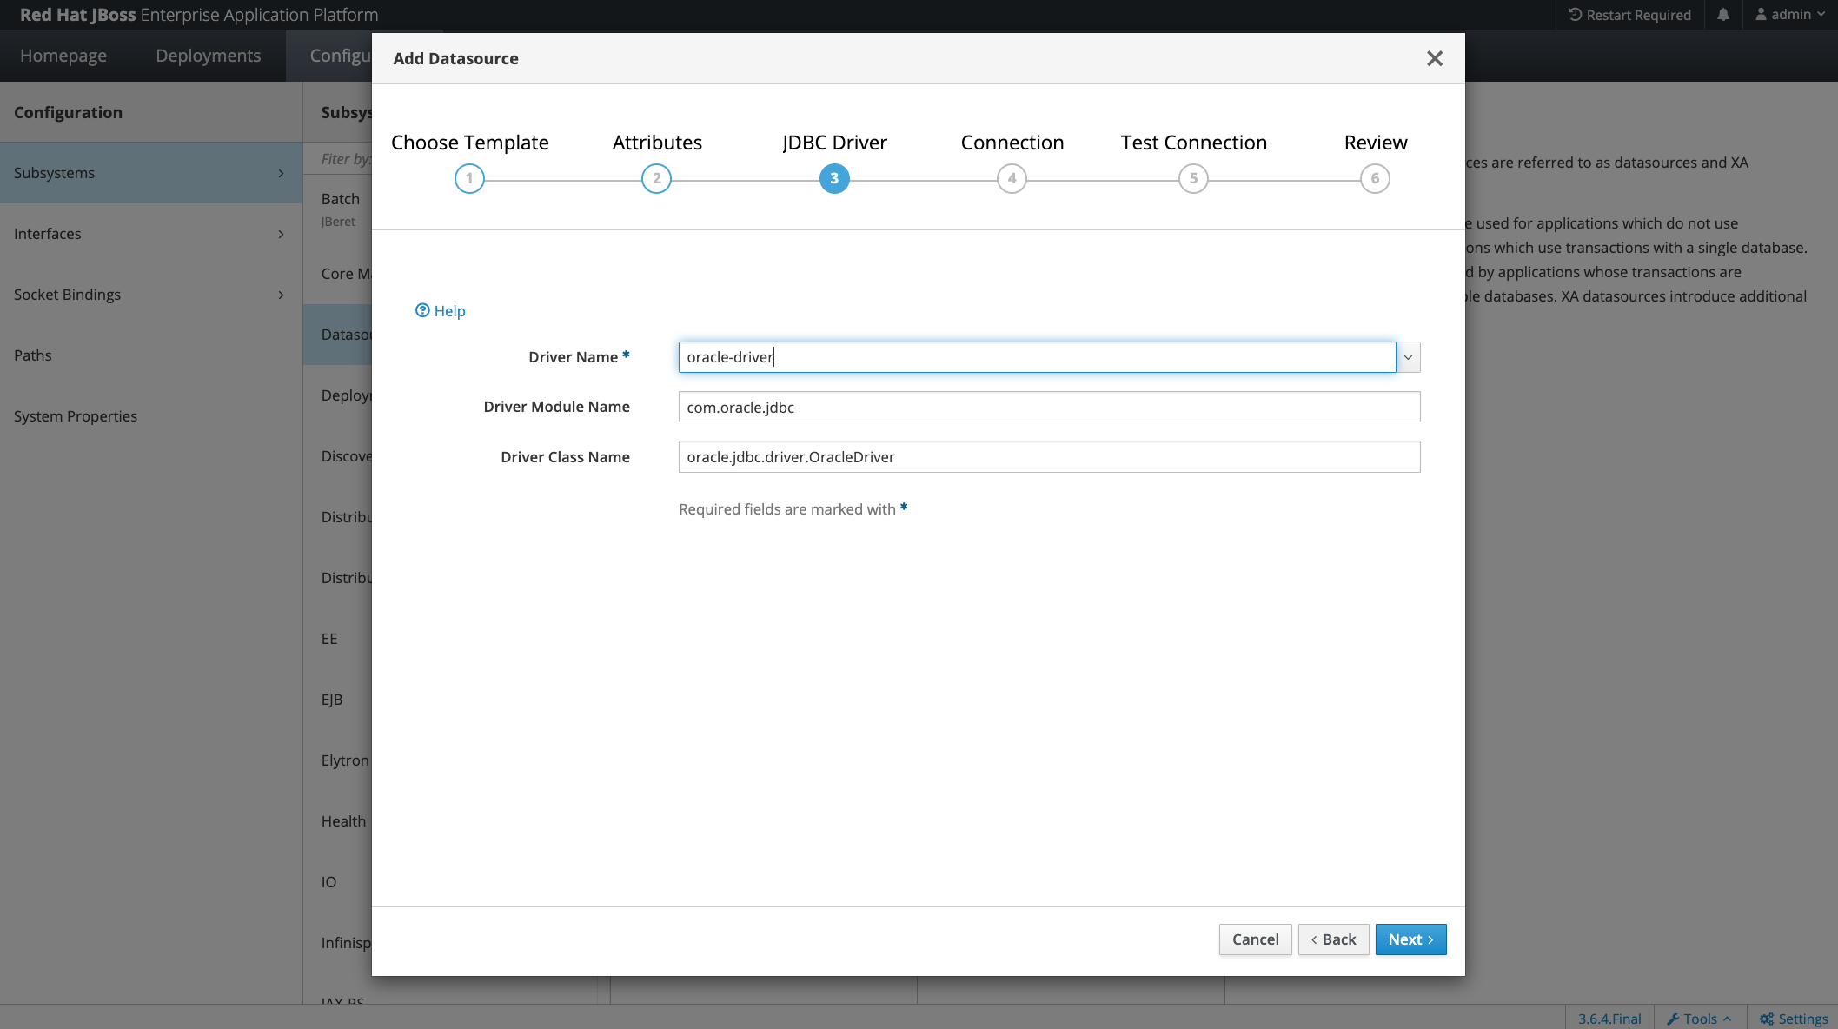Select Paths in the Configuration sidebar
This screenshot has height=1029, width=1838.
33,355
